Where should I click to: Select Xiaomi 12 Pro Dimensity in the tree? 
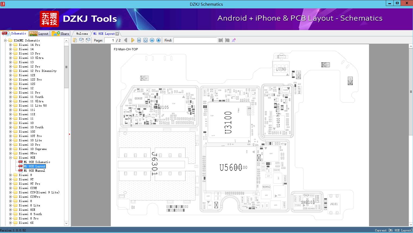pyautogui.click(x=38, y=71)
